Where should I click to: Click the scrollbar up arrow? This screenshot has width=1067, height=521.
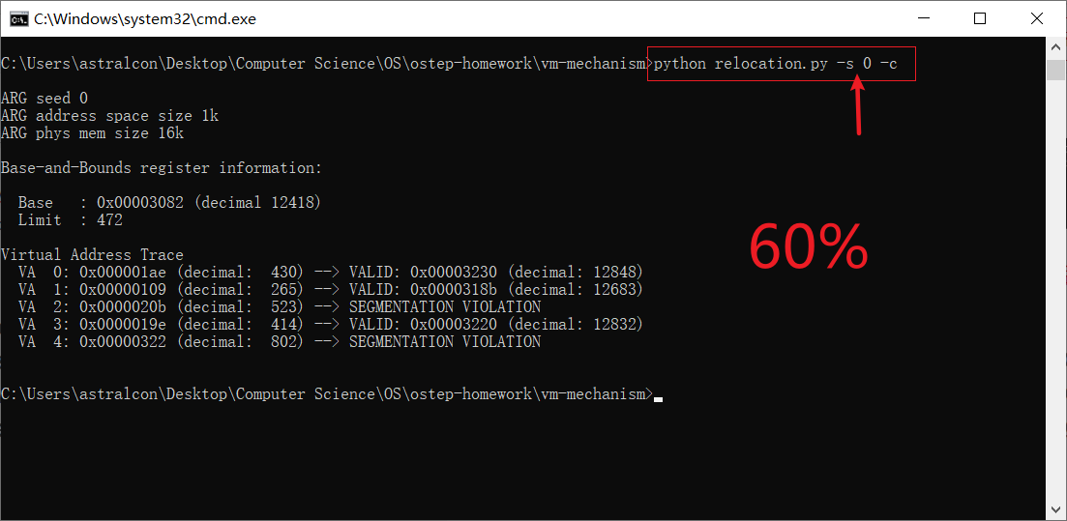(x=1055, y=47)
